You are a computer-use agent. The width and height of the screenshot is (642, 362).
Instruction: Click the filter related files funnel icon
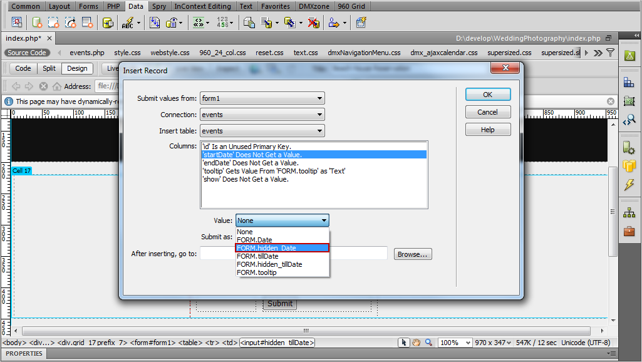[611, 53]
